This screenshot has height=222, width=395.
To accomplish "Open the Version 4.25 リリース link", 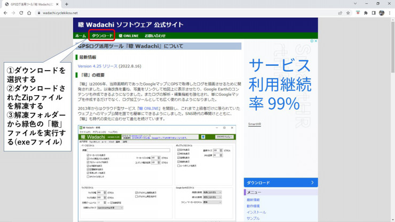I will [98, 66].
